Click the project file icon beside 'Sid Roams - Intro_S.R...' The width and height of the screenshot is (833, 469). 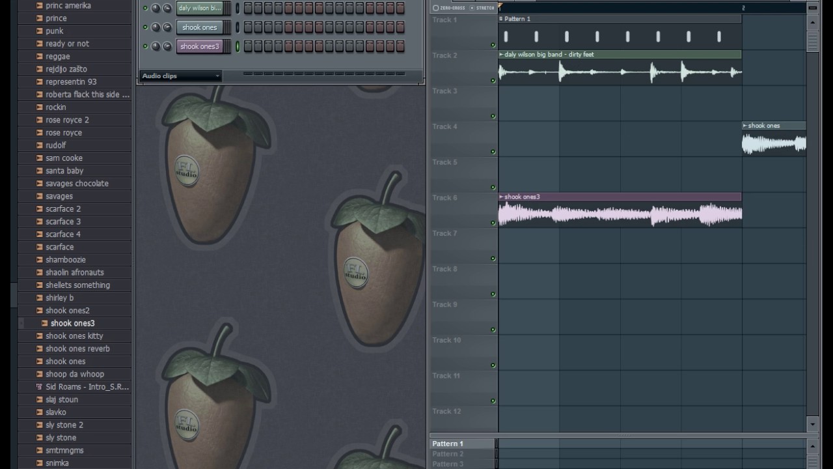(x=39, y=387)
